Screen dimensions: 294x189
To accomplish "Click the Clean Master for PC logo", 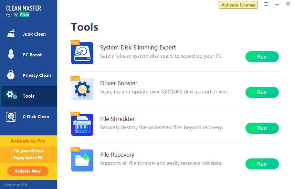I will click(23, 11).
